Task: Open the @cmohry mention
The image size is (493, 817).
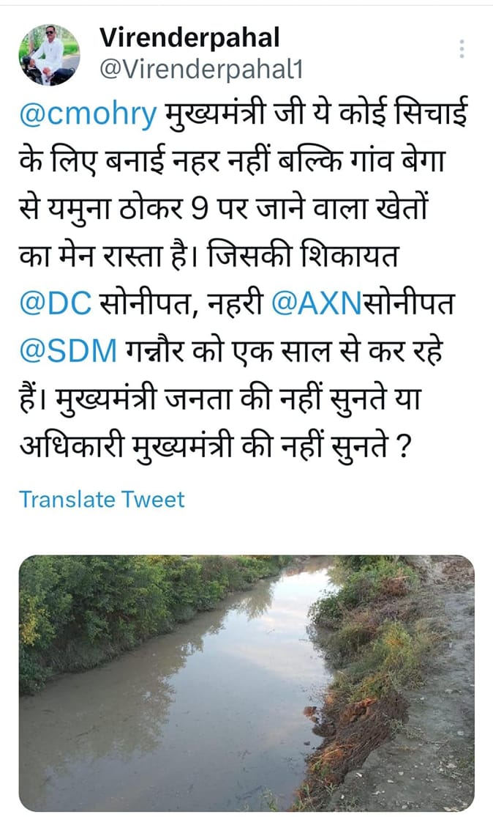Action: point(88,114)
